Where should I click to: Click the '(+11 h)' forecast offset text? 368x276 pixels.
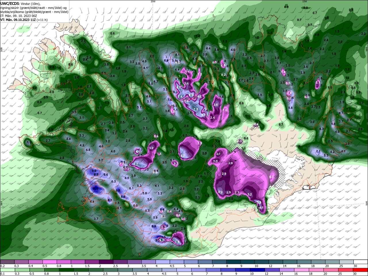click(42, 20)
